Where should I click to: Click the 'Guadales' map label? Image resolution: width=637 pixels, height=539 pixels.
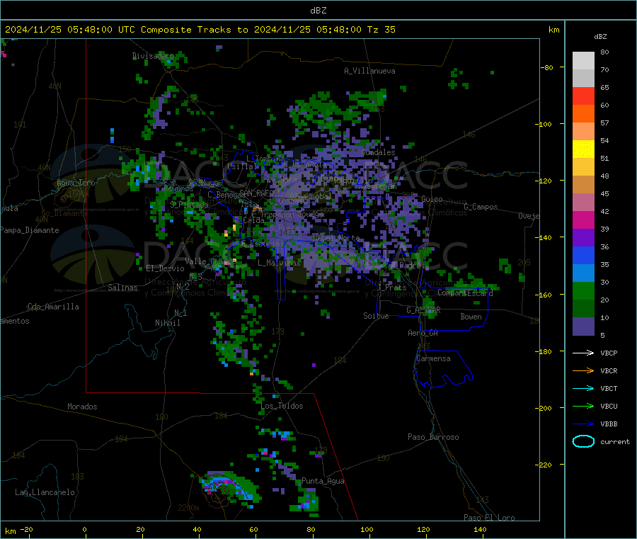[x=378, y=152]
